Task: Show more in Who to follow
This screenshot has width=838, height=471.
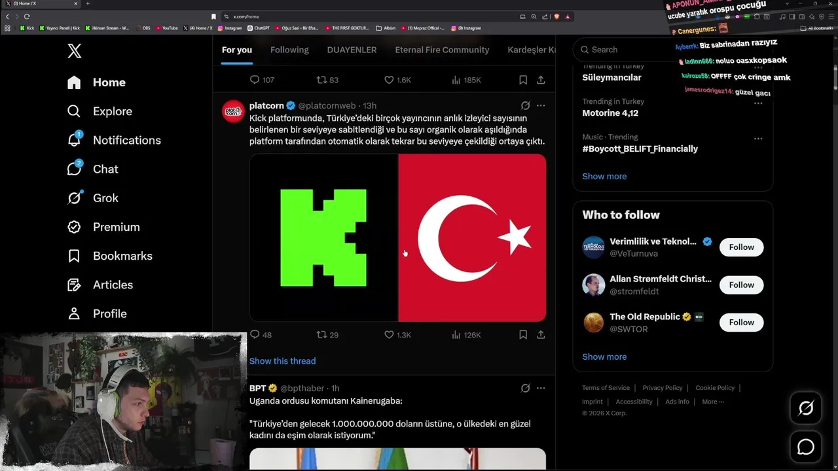Action: tap(604, 357)
